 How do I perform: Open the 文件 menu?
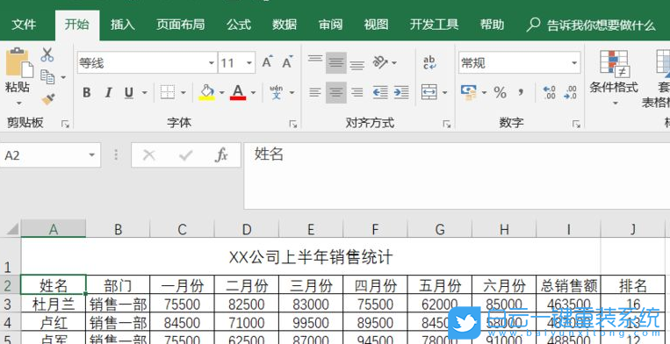24,25
